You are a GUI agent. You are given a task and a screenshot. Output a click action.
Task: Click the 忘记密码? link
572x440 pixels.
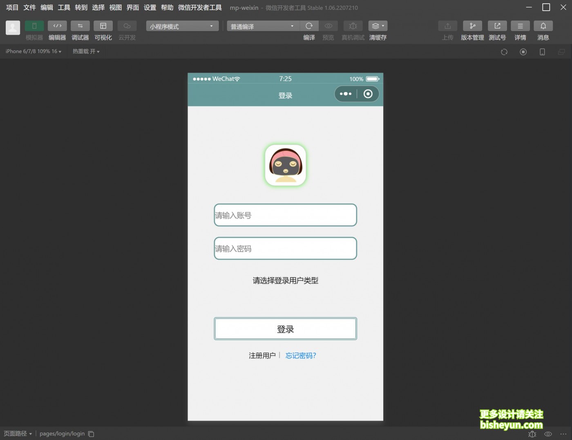point(301,356)
